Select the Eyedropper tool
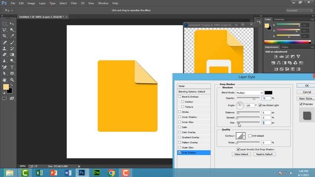The height and width of the screenshot is (177, 315). pyautogui.click(x=12, y=36)
